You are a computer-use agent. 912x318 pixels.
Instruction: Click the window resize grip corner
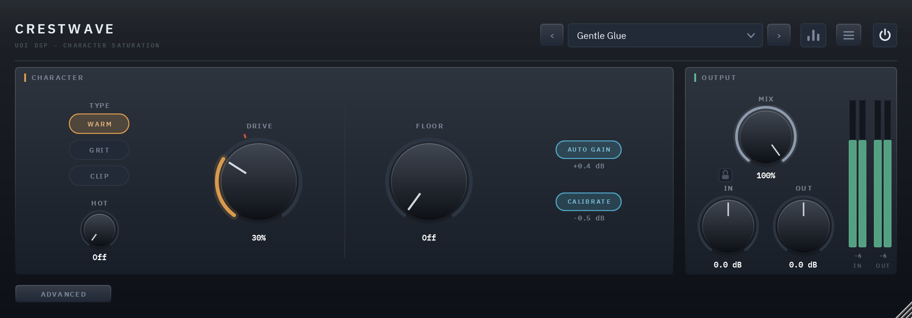(904, 310)
